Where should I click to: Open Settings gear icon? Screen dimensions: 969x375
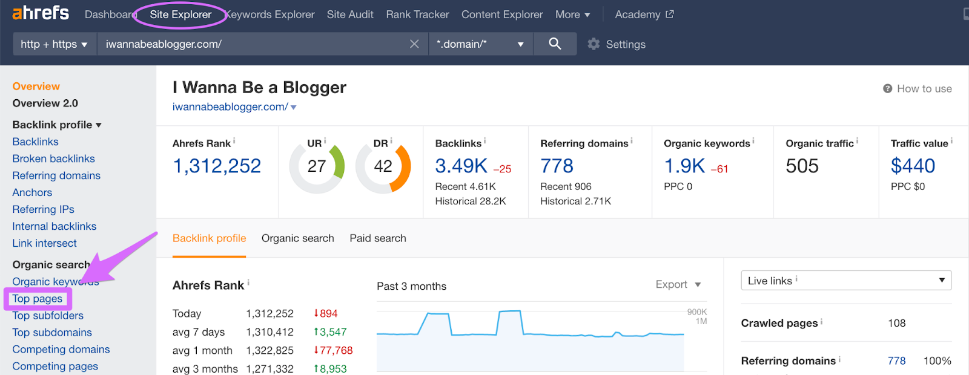(594, 44)
